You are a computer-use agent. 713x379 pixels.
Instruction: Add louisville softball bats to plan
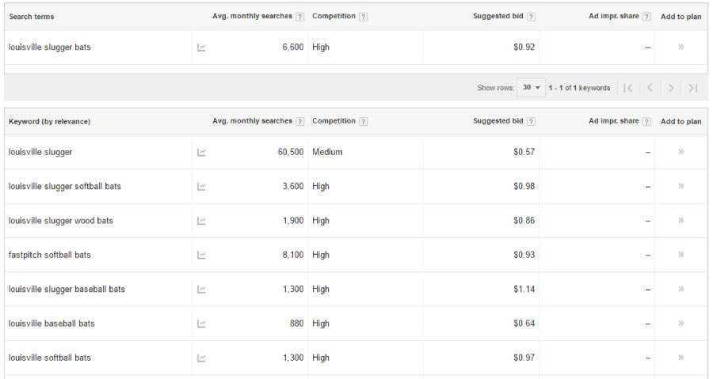(x=681, y=358)
